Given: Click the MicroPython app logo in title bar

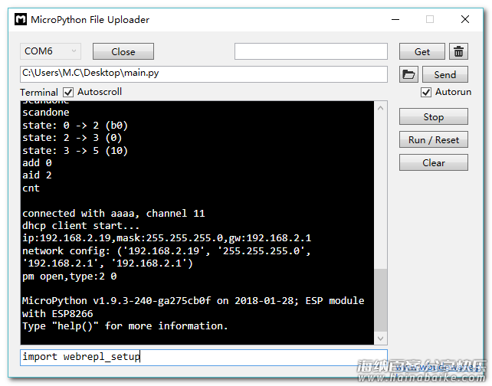Looking at the screenshot, I should tap(21, 19).
